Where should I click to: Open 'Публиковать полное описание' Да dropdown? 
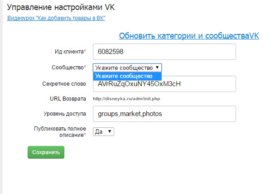click(x=103, y=132)
